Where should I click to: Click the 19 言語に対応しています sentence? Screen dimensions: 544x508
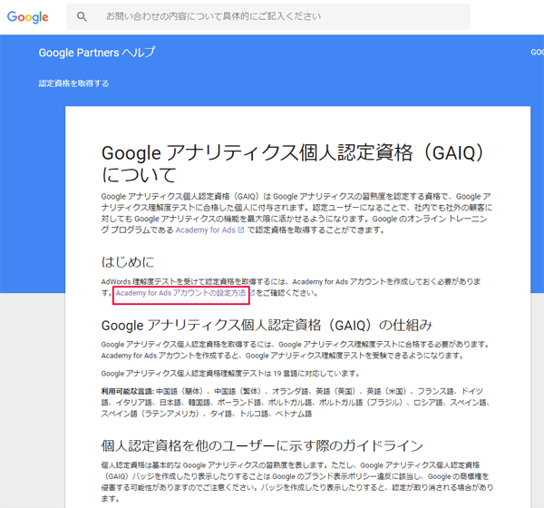coord(230,374)
